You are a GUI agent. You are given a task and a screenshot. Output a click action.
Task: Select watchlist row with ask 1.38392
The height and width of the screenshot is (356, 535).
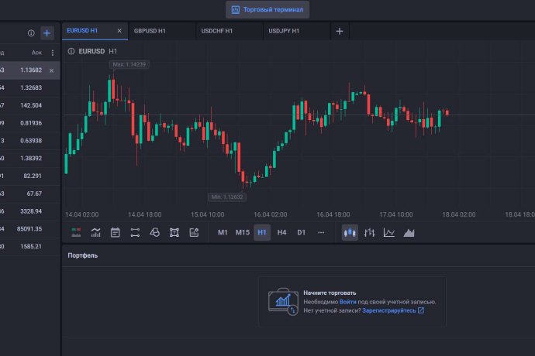coord(30,159)
